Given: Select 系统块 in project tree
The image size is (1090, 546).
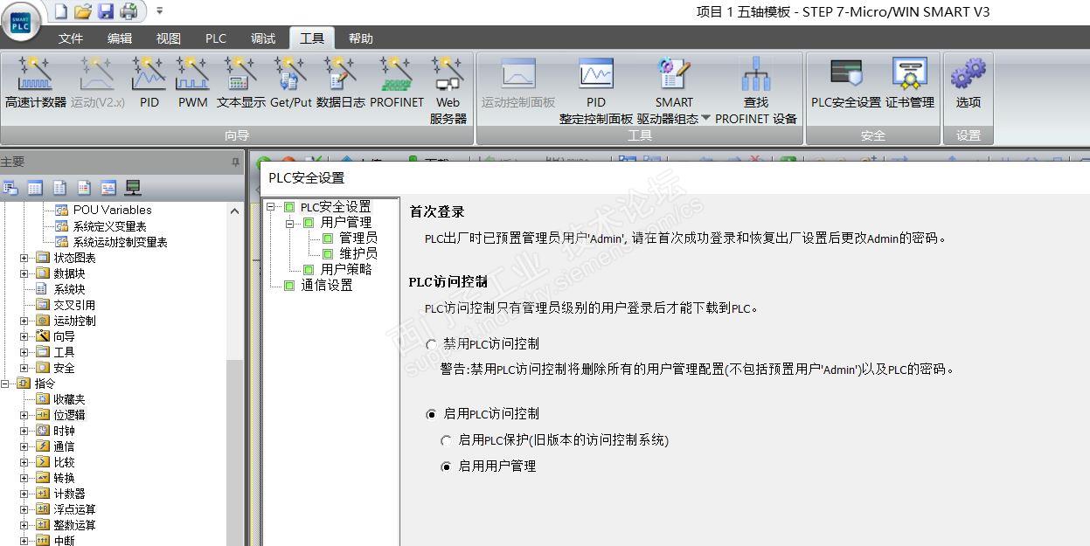Looking at the screenshot, I should tap(70, 289).
